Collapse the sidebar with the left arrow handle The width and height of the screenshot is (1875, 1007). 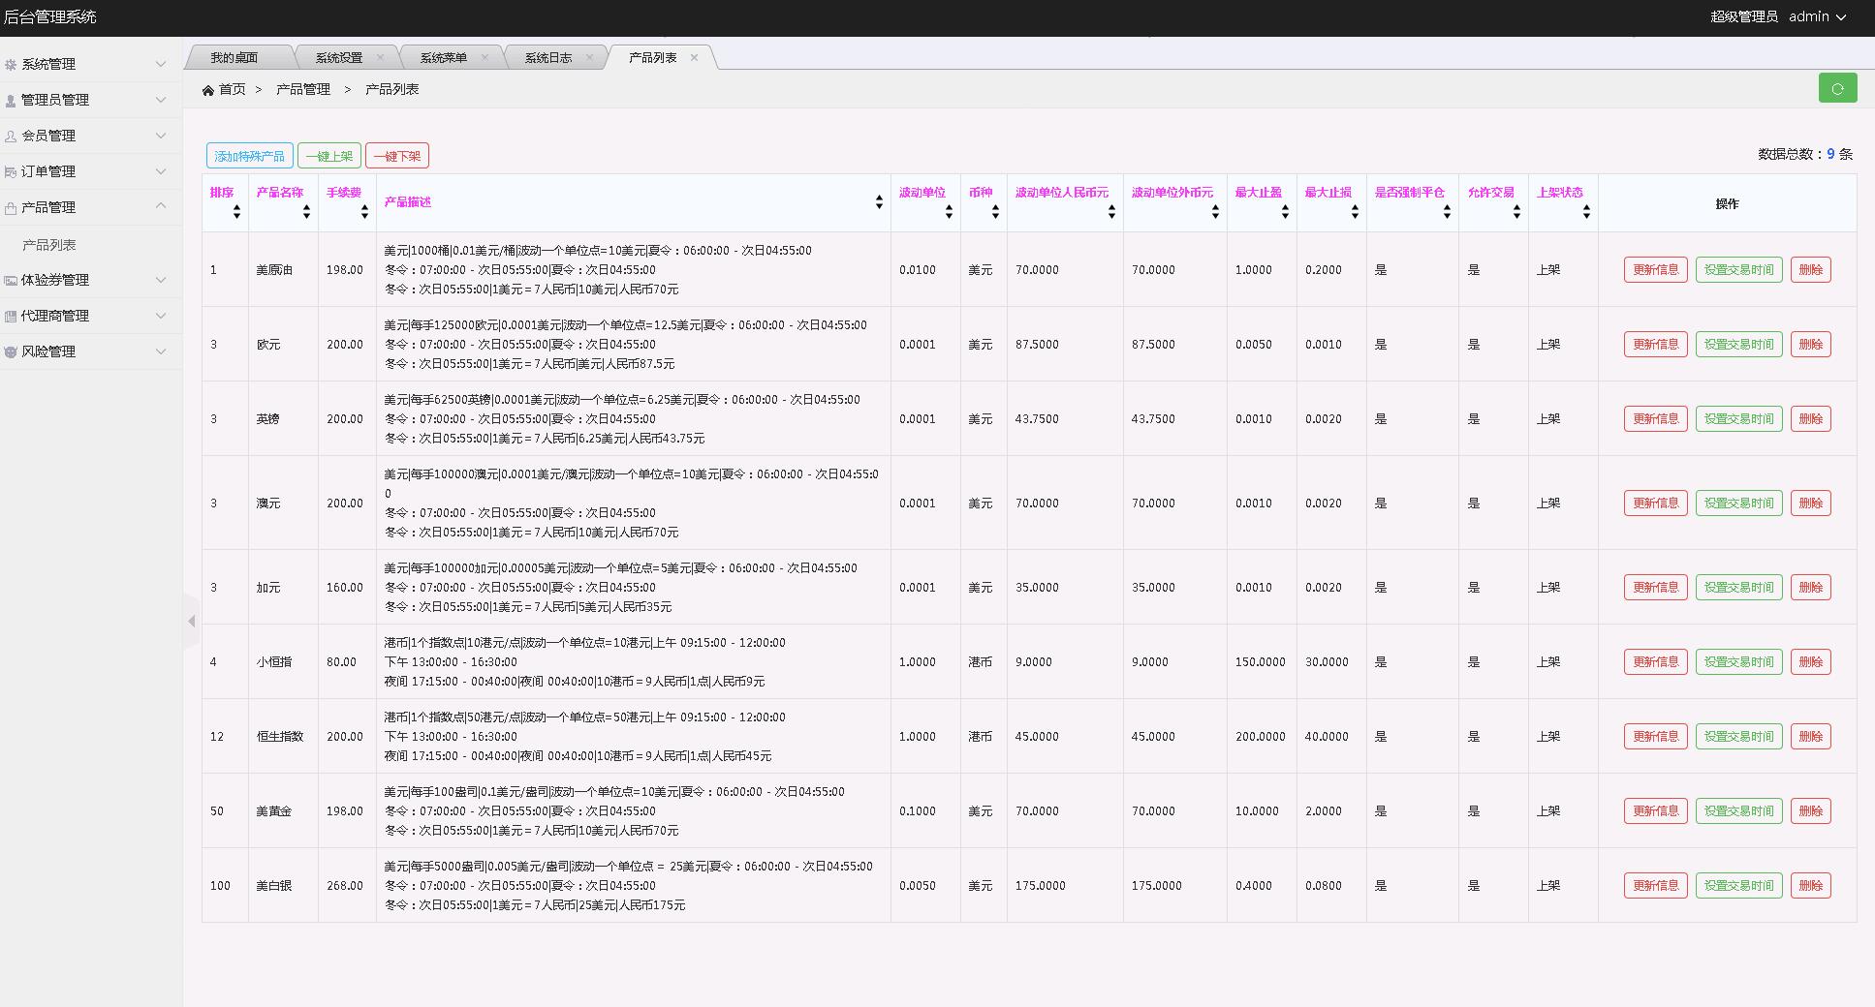coord(191,621)
